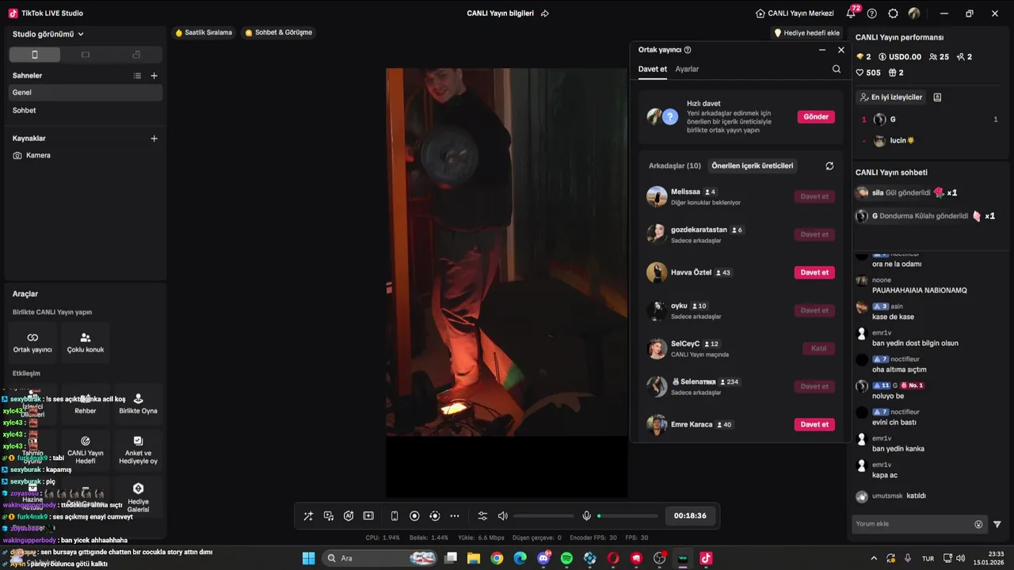The image size is (1014, 570).
Task: Open the viewer list icon beside En iyi izleyiciler
Action: (x=937, y=97)
